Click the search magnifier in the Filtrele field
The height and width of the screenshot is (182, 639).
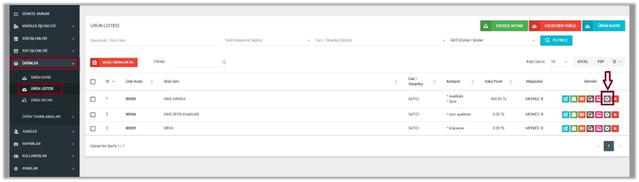(224, 62)
